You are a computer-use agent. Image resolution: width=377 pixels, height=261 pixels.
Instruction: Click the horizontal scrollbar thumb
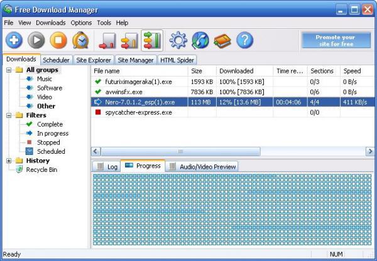click(180, 151)
